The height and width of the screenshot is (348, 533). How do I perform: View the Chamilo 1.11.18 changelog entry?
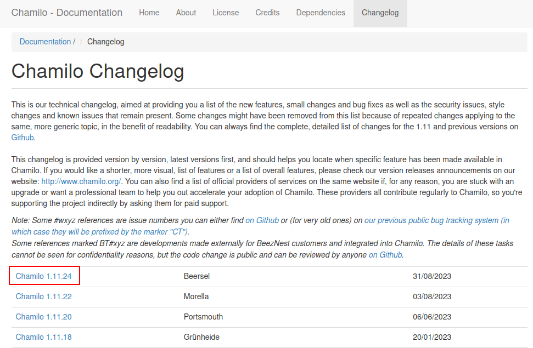click(x=44, y=337)
